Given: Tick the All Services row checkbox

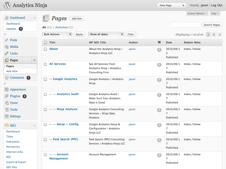Looking at the screenshot, I should (x=45, y=64).
